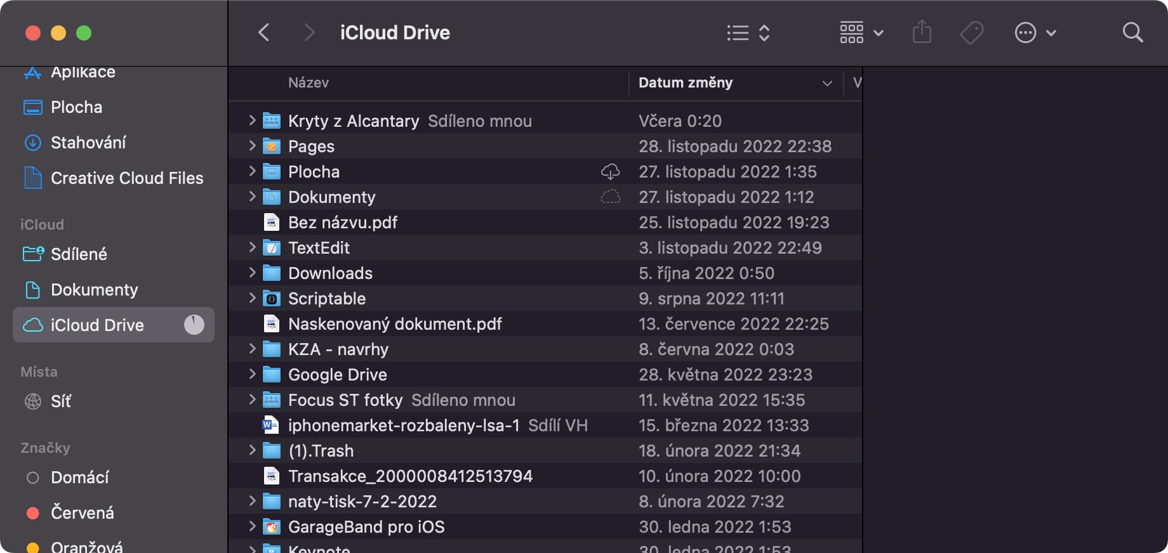Image resolution: width=1168 pixels, height=553 pixels.
Task: Open the more actions ellipsis menu
Action: [1035, 32]
